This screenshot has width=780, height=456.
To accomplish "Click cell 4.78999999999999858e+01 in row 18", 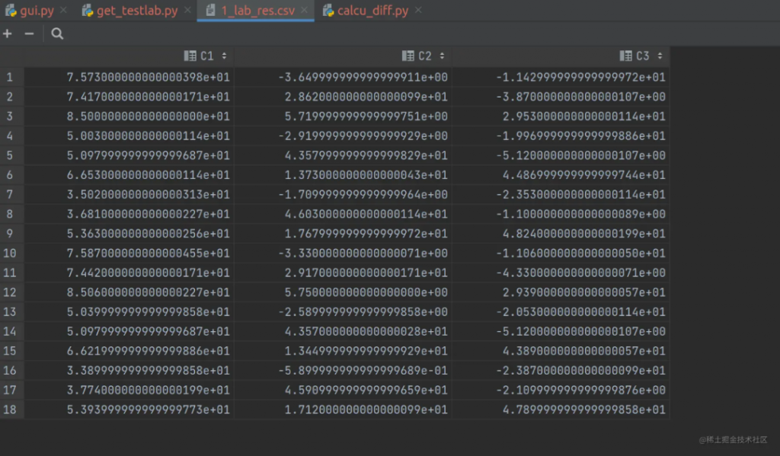I will pos(561,410).
